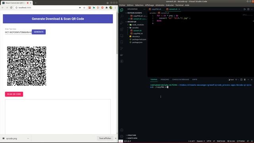Switch to the copyPNG.sh editor tab
The image size is (254, 143).
pyautogui.click(x=155, y=9)
